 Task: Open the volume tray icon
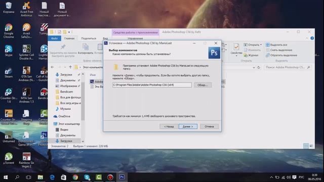289,177
